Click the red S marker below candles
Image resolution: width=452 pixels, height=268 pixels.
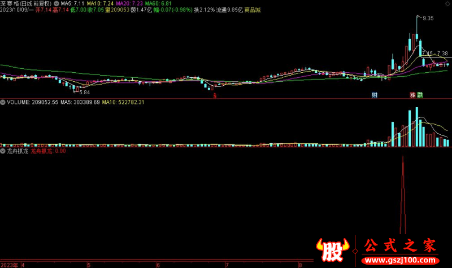[215, 96]
